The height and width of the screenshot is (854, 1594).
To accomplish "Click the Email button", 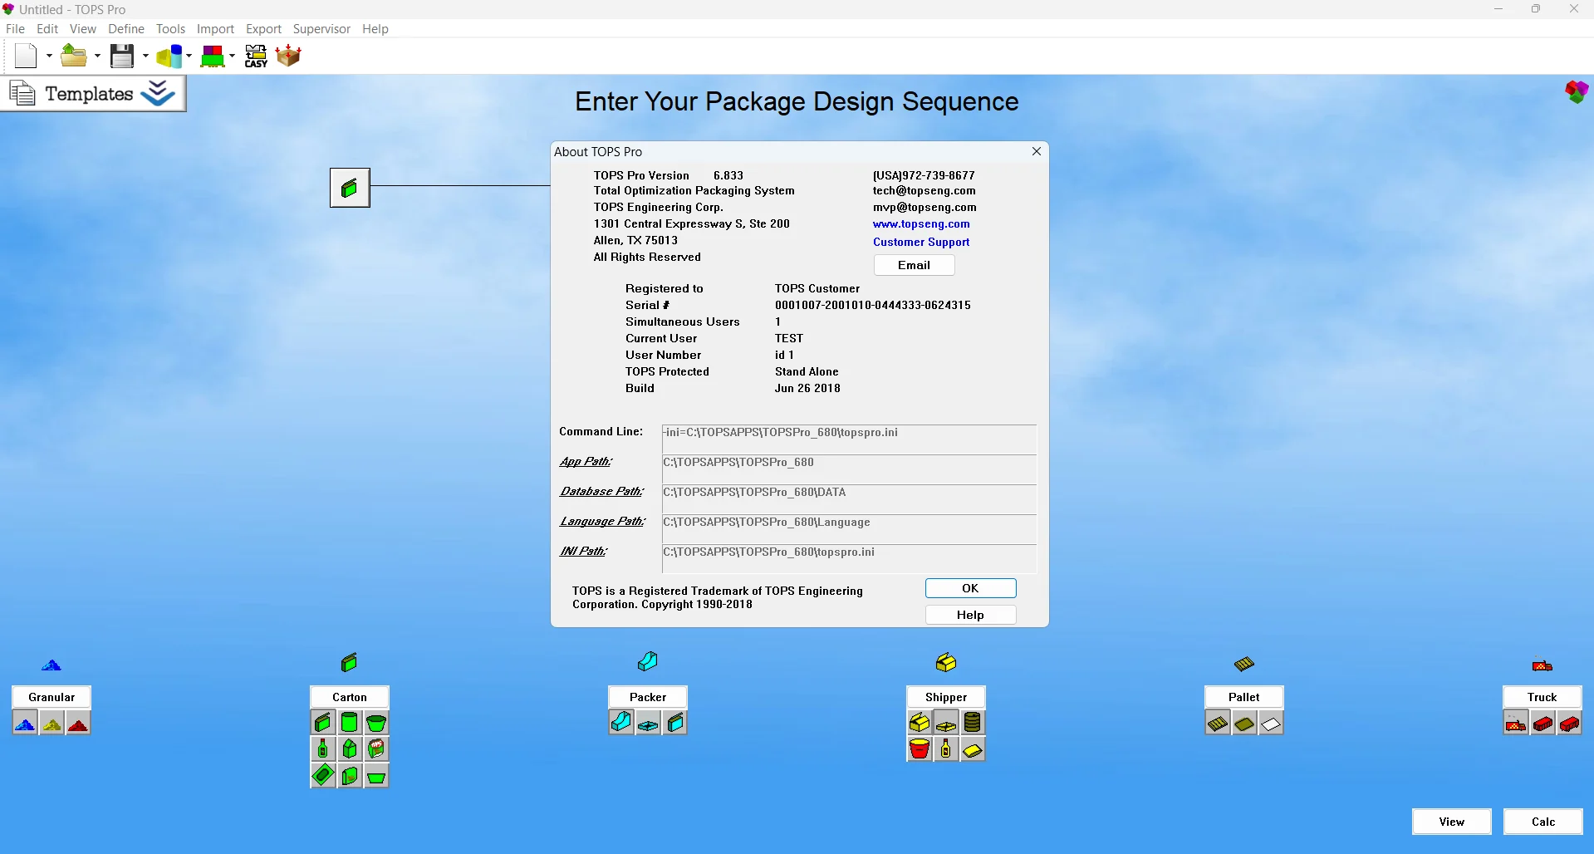I will click(914, 265).
